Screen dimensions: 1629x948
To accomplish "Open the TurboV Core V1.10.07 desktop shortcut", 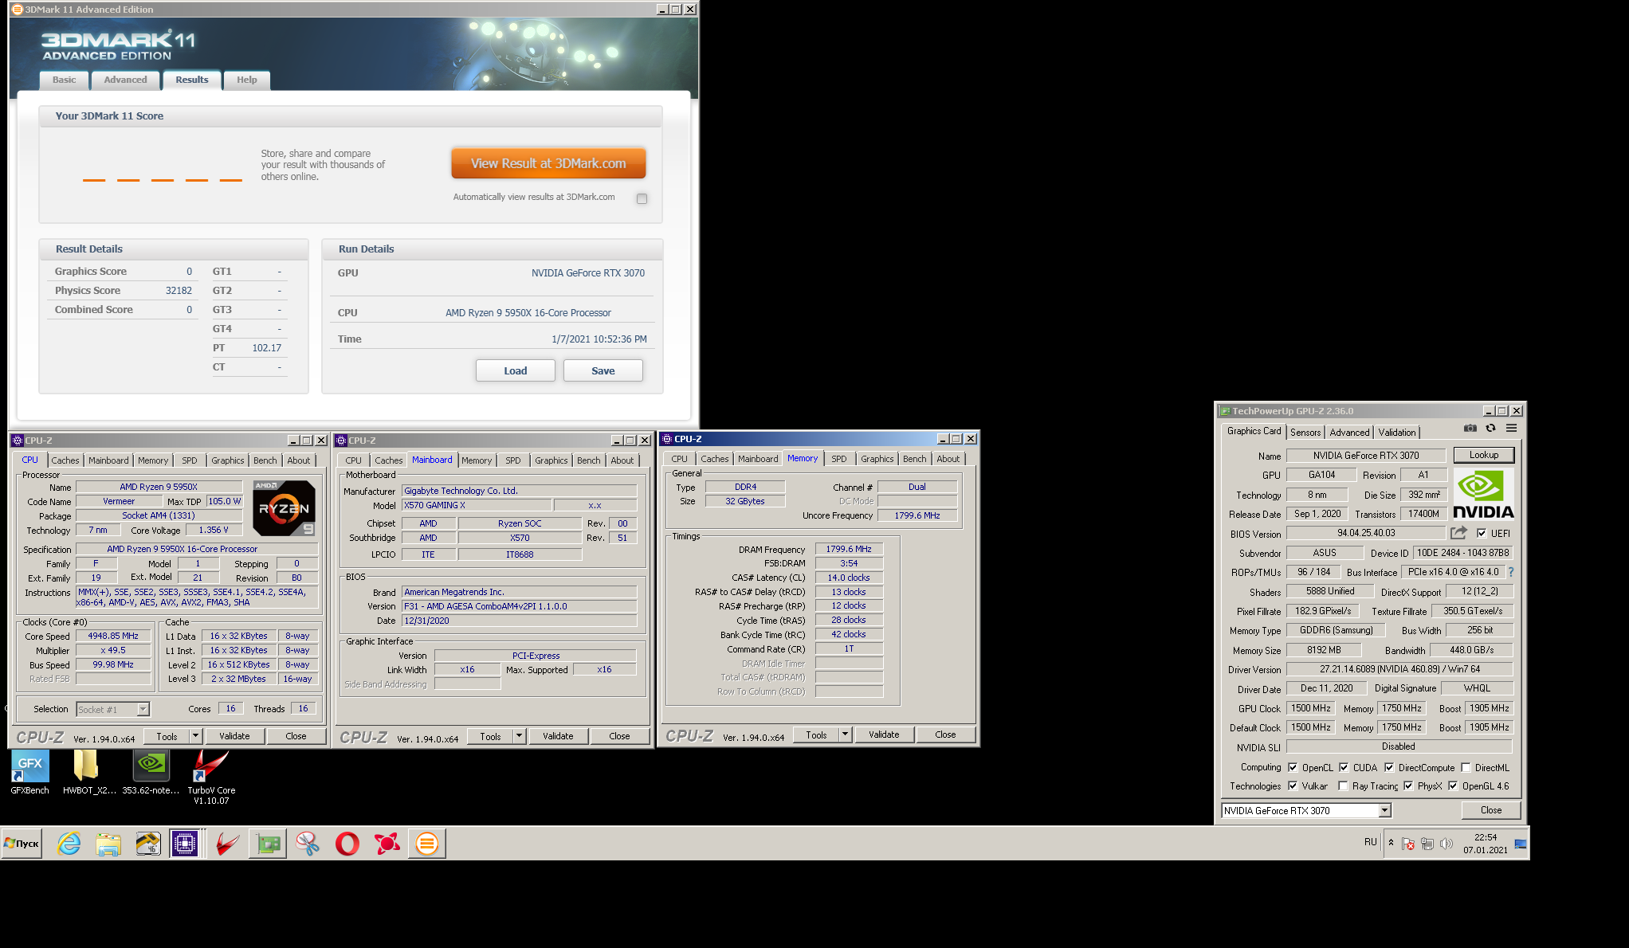I will pyautogui.click(x=211, y=777).
